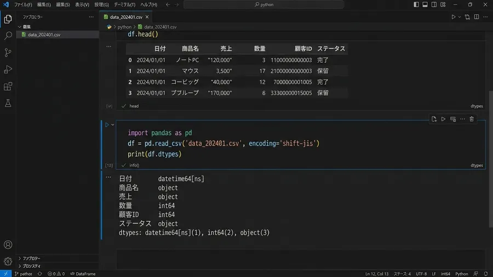Select data_202401.csv in the explorer tree
The image size is (493, 277).
pyautogui.click(x=58, y=34)
